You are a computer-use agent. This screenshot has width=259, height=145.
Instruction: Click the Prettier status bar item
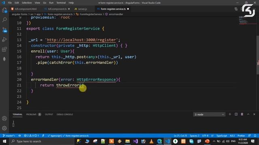[x=241, y=136]
